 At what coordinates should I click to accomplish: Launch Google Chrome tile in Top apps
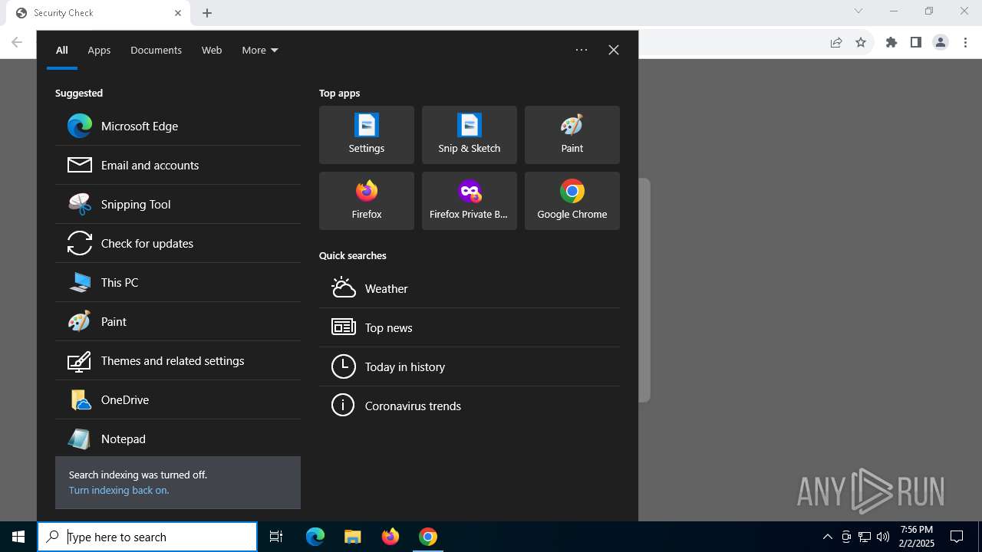pyautogui.click(x=572, y=201)
